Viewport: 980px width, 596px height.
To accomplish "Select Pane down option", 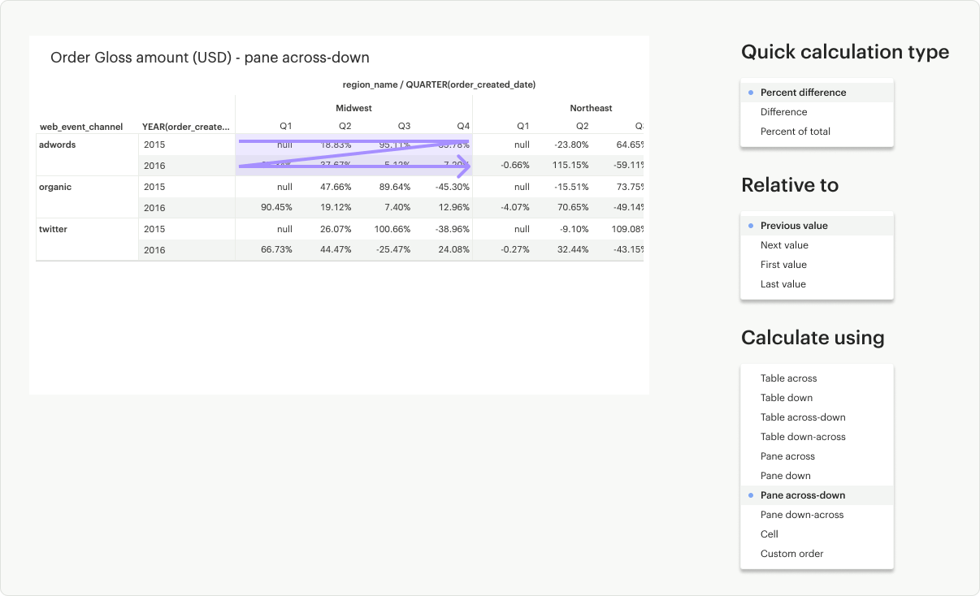I will click(785, 476).
